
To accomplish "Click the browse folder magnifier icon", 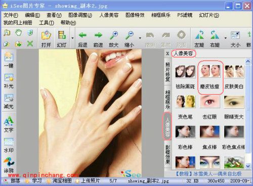I will click(7, 32).
